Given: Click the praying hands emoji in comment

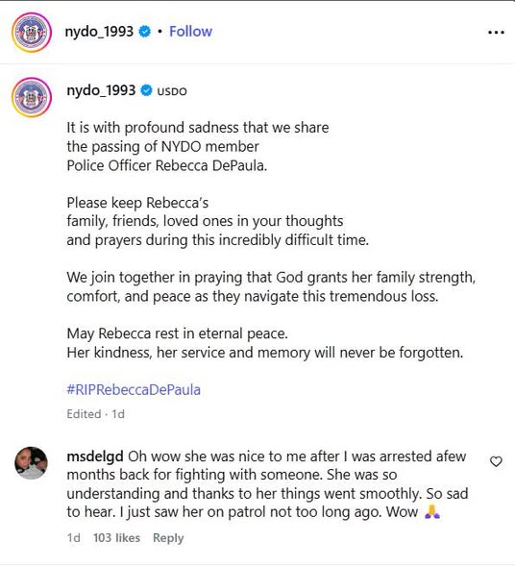Looking at the screenshot, I should tap(432, 511).
